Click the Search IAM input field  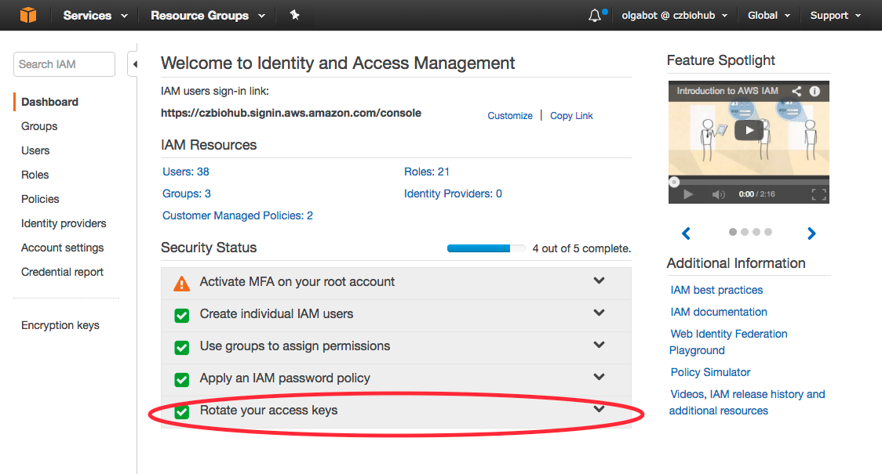coord(64,64)
